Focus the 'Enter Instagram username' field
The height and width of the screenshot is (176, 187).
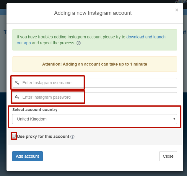click(97, 83)
